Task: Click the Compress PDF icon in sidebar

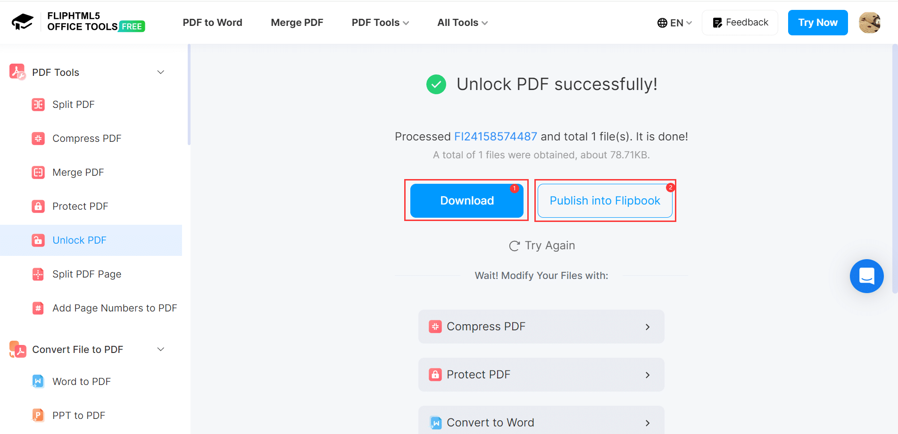Action: (x=38, y=138)
